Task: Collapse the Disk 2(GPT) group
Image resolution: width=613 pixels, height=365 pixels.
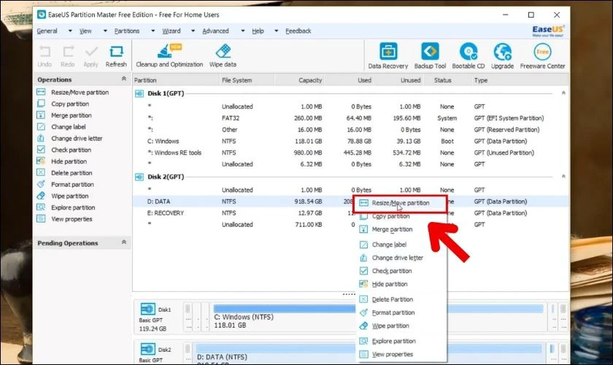Action: tap(563, 177)
